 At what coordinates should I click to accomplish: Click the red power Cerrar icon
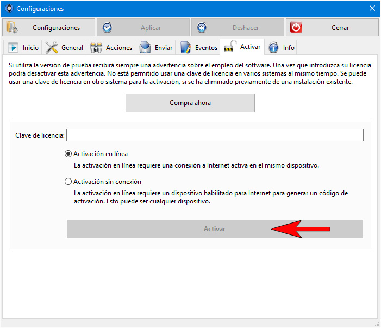pyautogui.click(x=296, y=28)
